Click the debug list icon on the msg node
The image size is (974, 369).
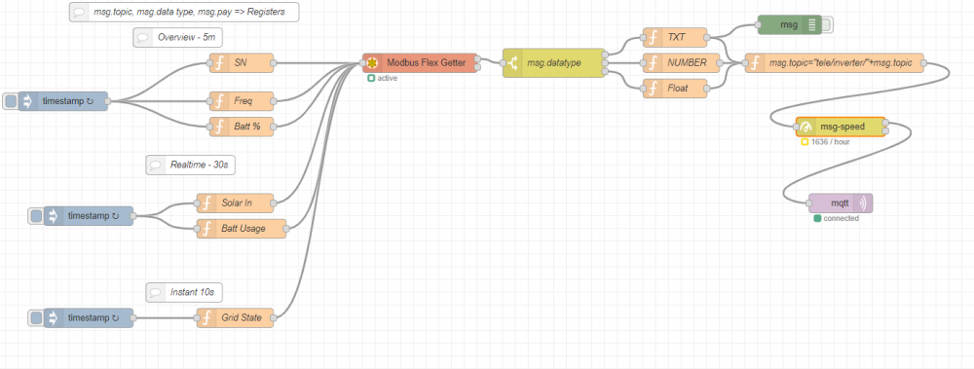(812, 25)
